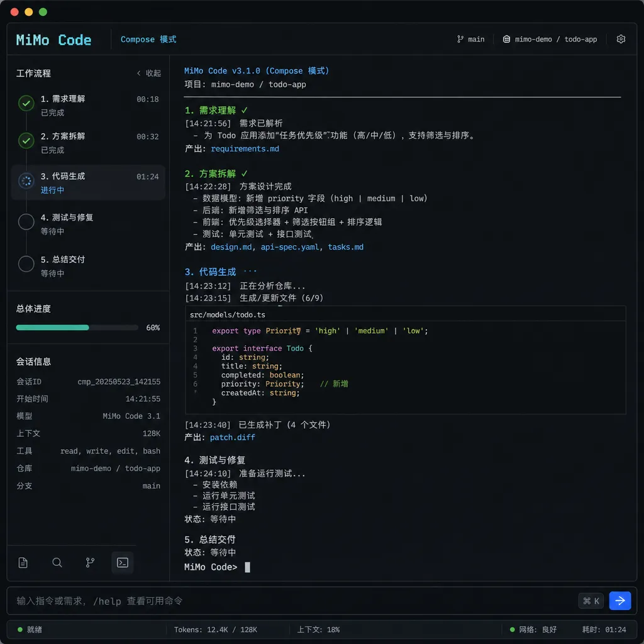The height and width of the screenshot is (644, 644).
Task: Click the overall progress bar at 60%
Action: click(77, 327)
